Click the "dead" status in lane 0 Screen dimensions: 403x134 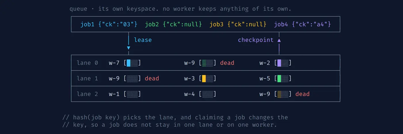tap(227, 63)
